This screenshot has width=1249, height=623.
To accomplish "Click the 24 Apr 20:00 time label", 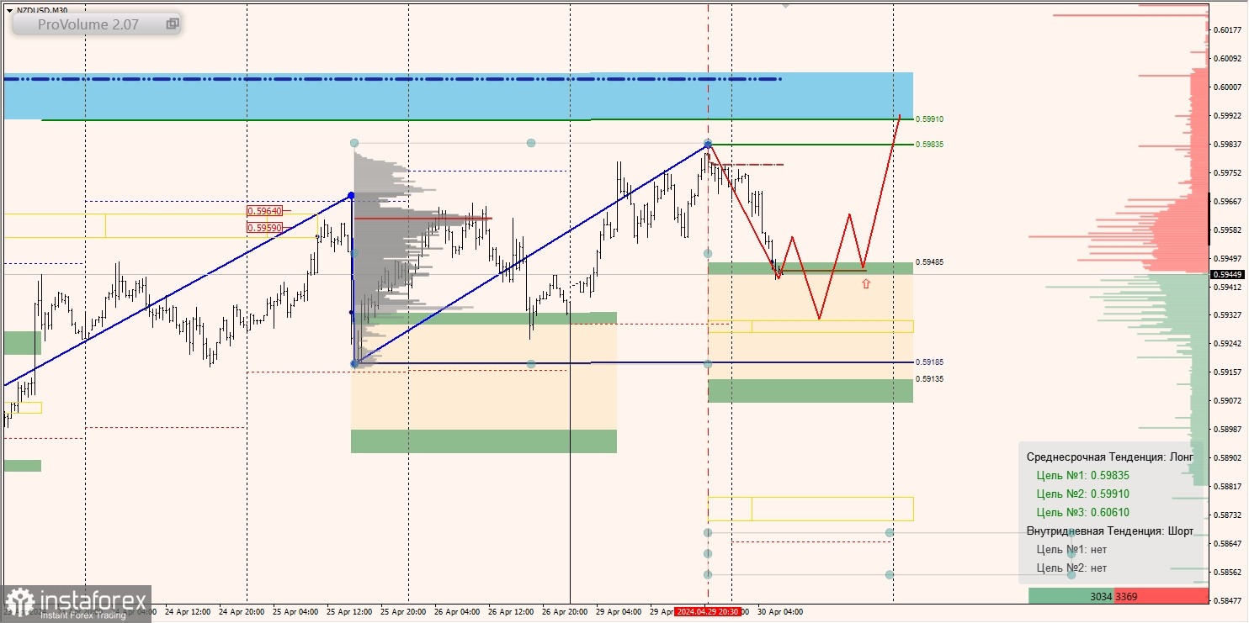I will [x=242, y=612].
